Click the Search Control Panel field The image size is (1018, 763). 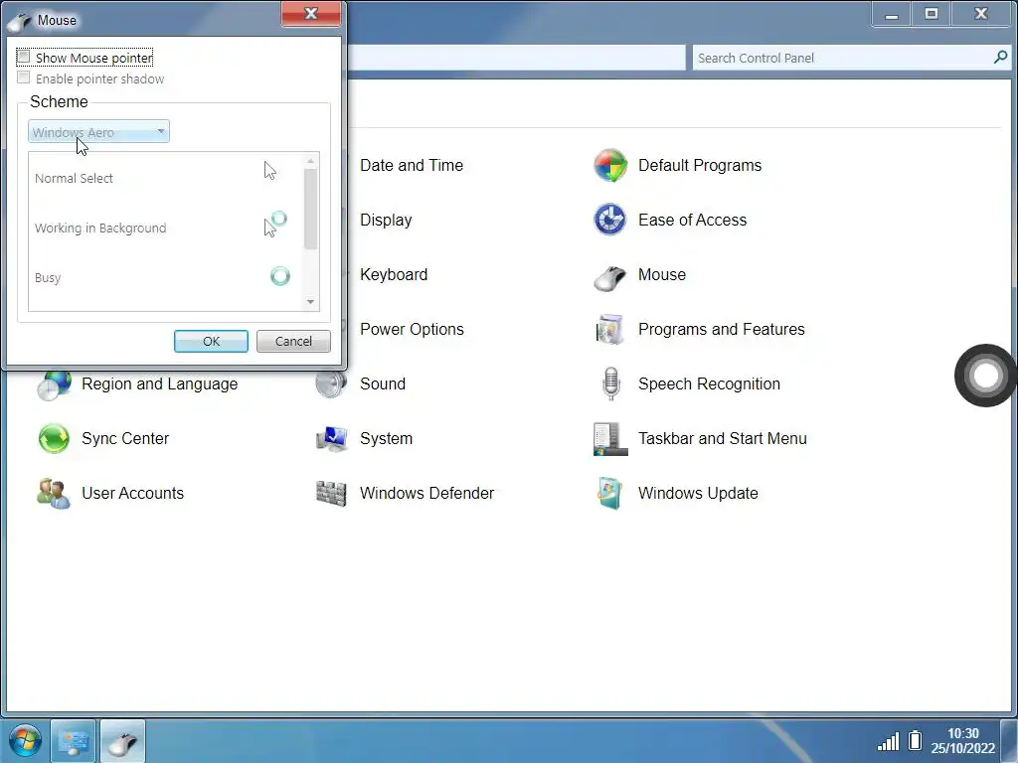coord(851,58)
